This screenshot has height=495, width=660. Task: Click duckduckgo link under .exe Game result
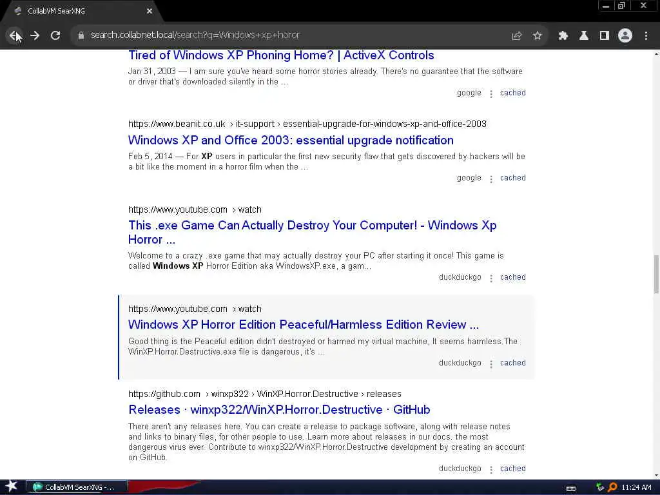click(x=460, y=277)
